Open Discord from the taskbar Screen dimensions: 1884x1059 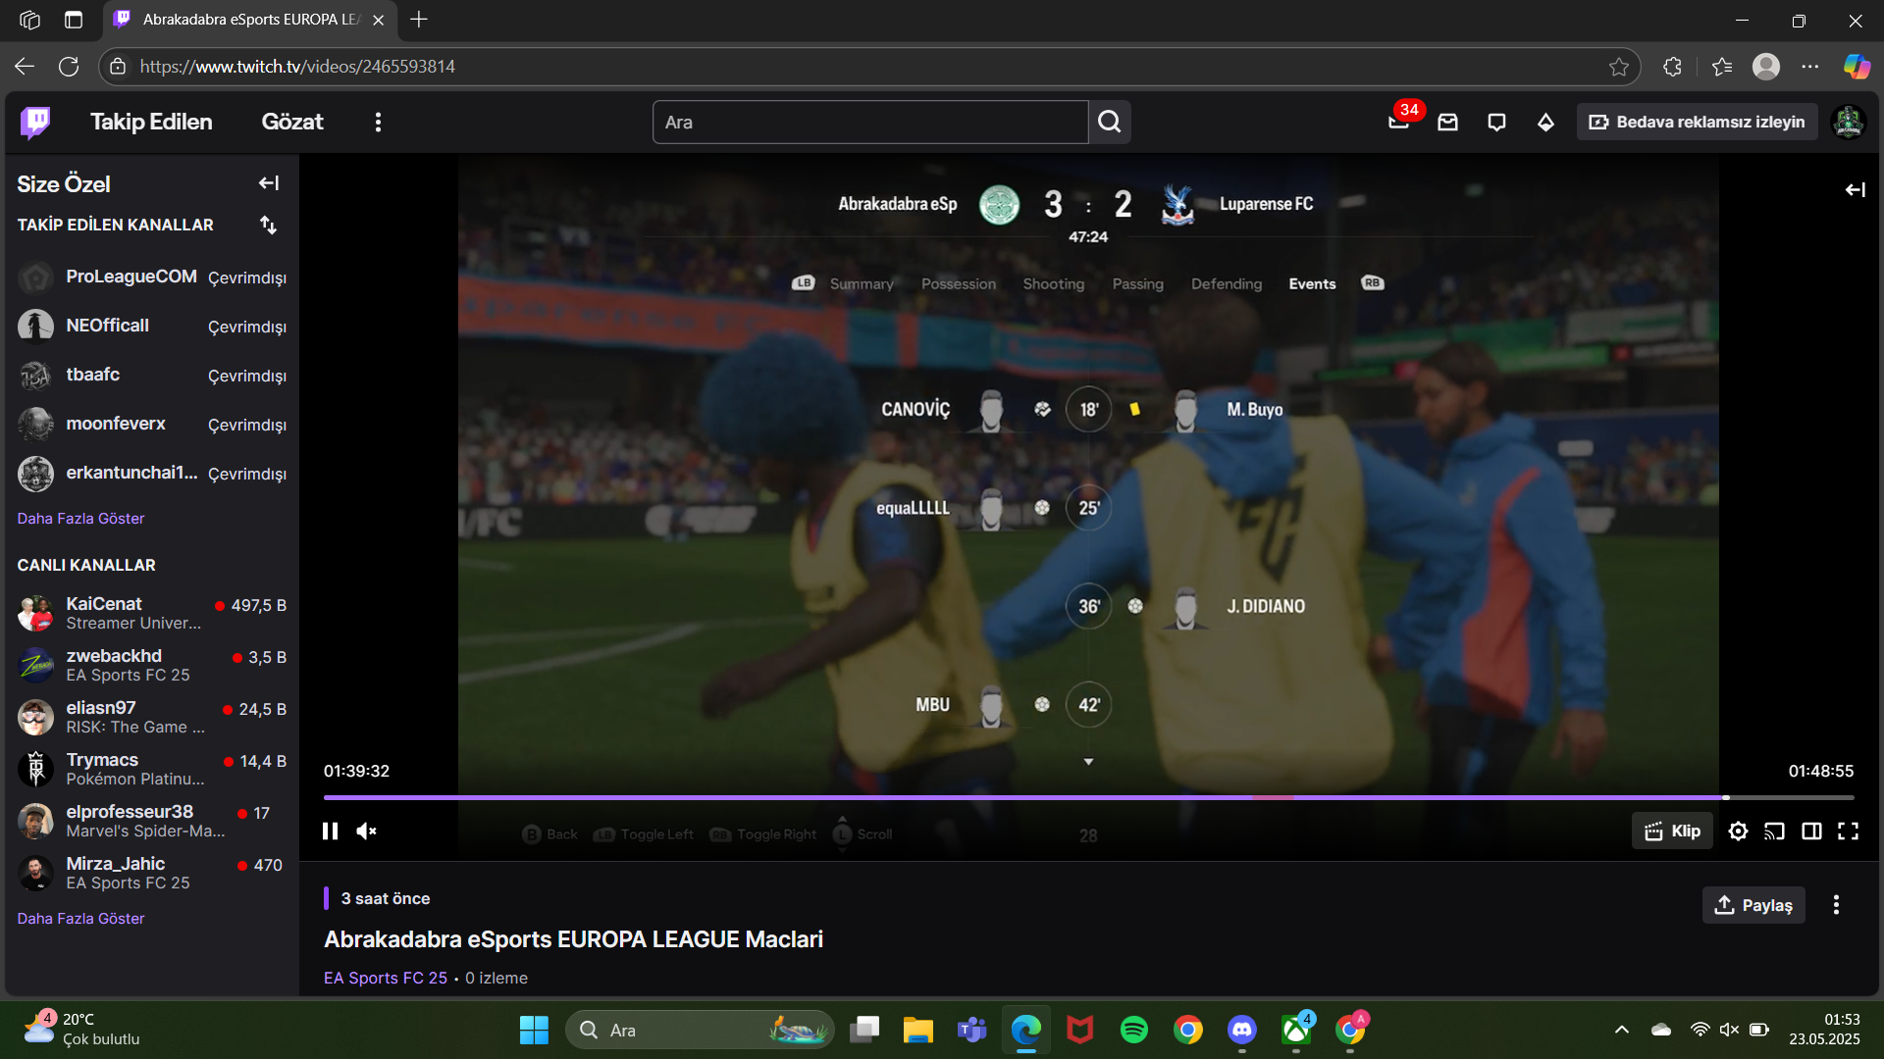(x=1242, y=1030)
